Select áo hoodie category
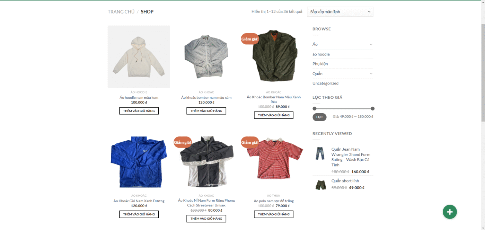 321,54
